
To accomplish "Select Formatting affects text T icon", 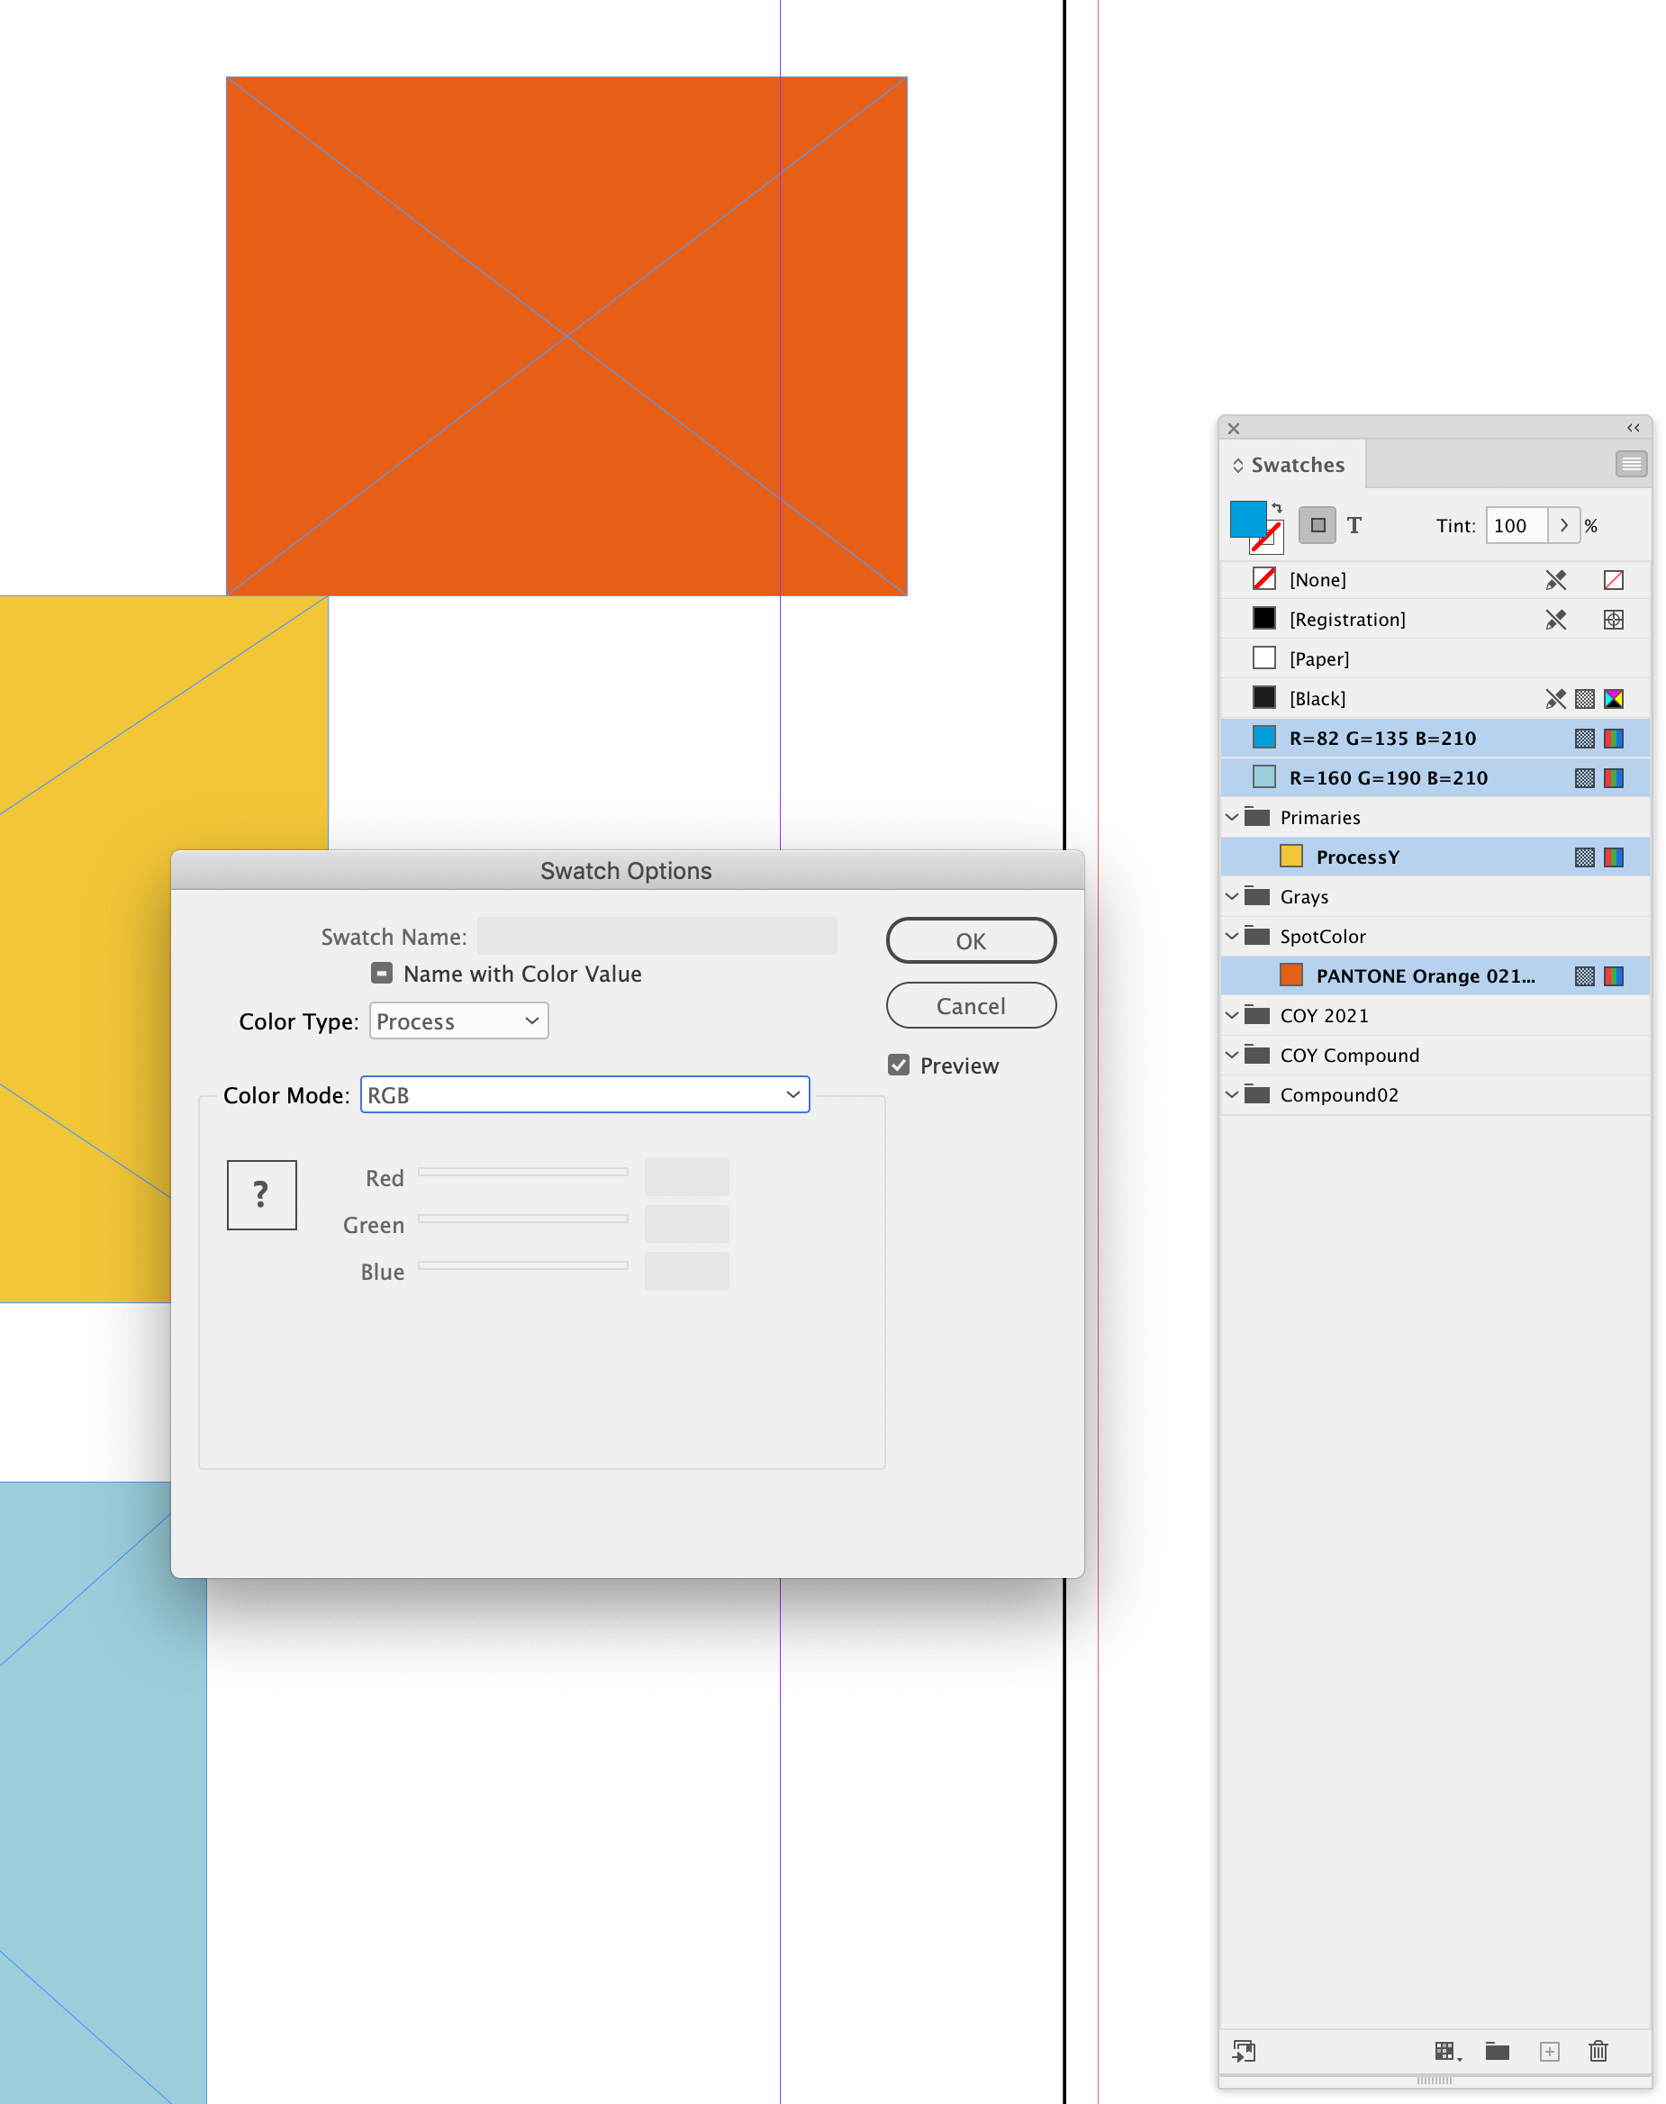I will [1354, 525].
